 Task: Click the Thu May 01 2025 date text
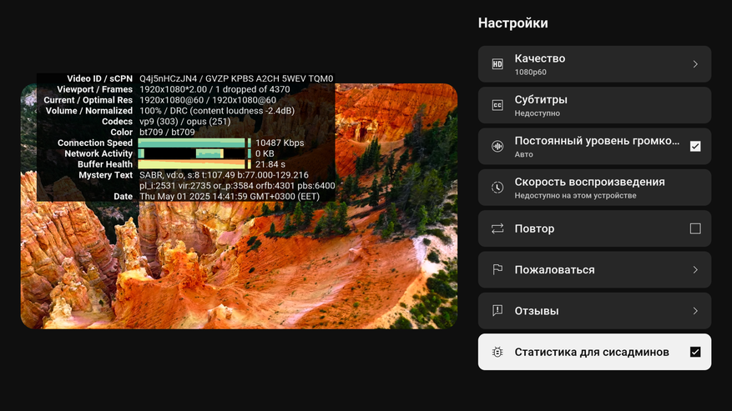pos(230,197)
